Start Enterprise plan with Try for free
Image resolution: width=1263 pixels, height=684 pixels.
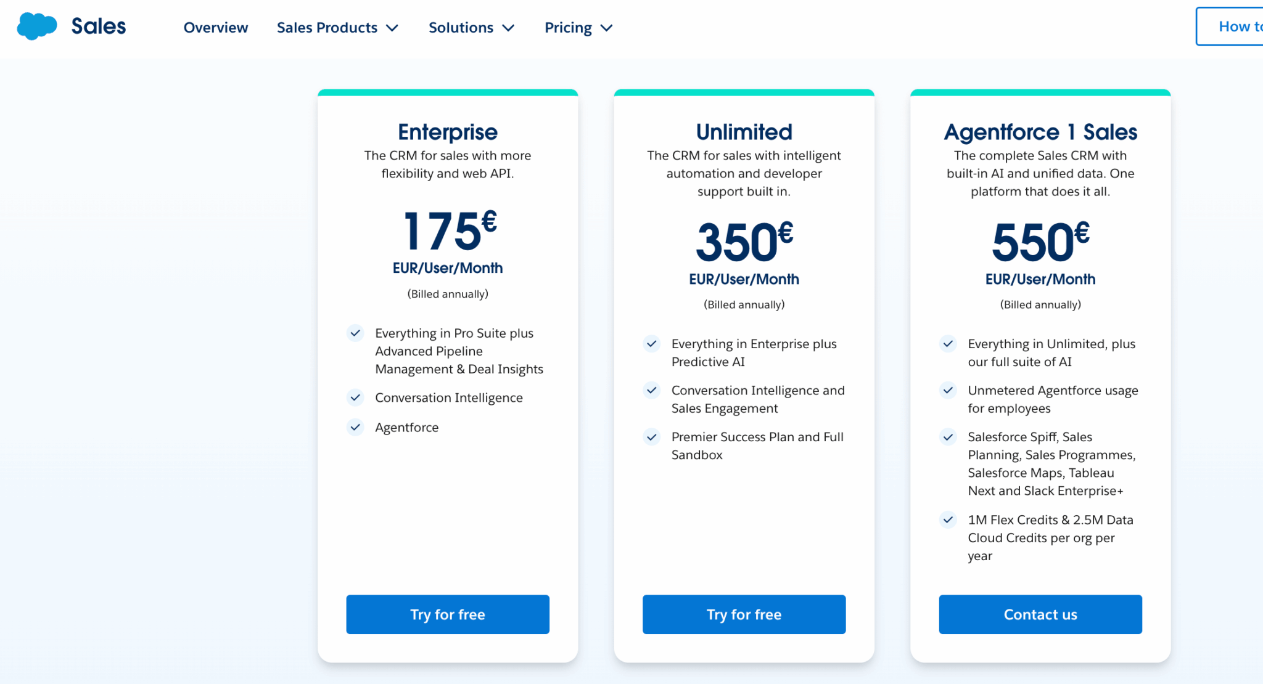coord(448,614)
